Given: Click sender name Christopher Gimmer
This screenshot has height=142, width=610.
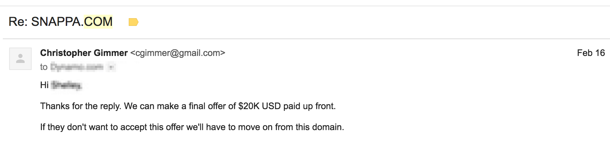Looking at the screenshot, I should [x=84, y=53].
